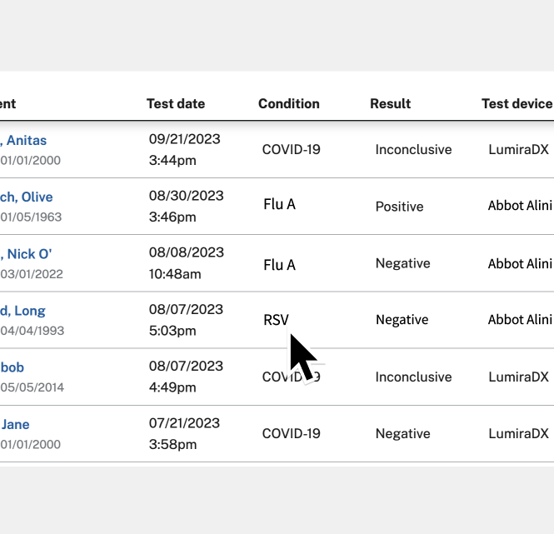554x534 pixels.
Task: Click Flu A condition in Olive row
Action: [x=279, y=204]
